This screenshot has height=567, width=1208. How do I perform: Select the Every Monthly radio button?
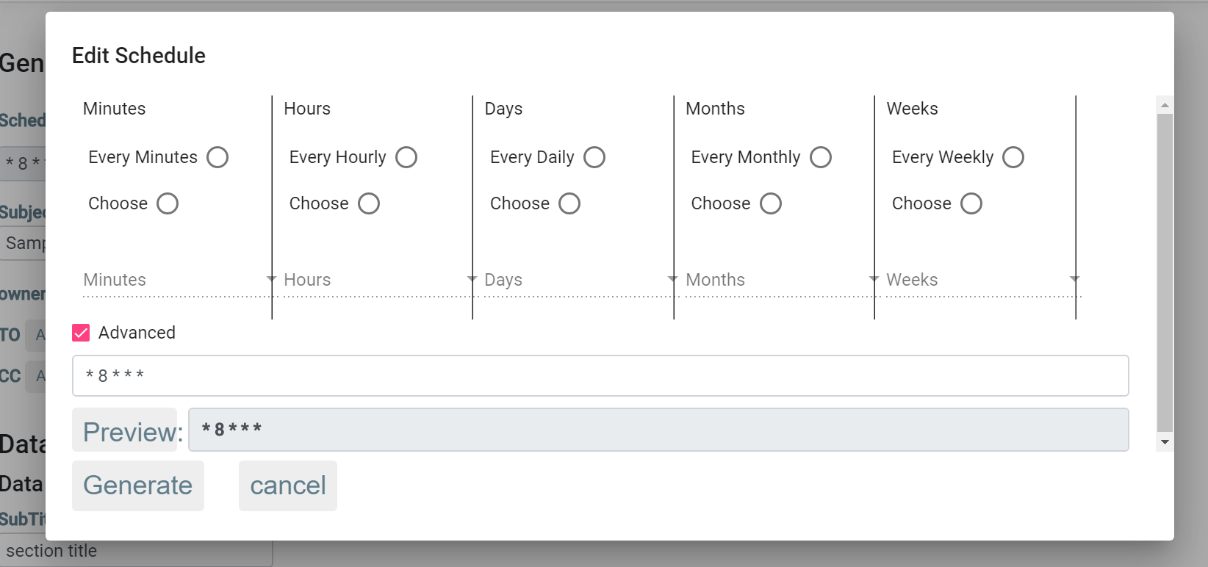point(821,157)
